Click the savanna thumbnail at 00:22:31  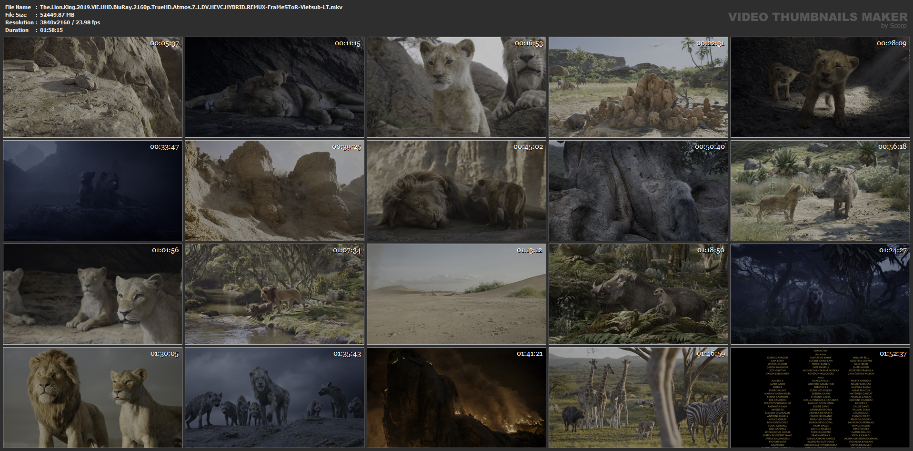point(638,87)
